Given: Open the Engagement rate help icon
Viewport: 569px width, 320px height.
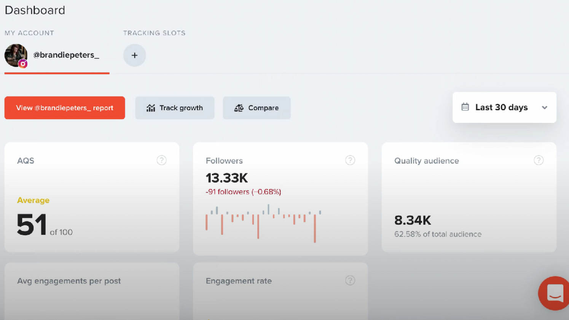Looking at the screenshot, I should [x=350, y=280].
